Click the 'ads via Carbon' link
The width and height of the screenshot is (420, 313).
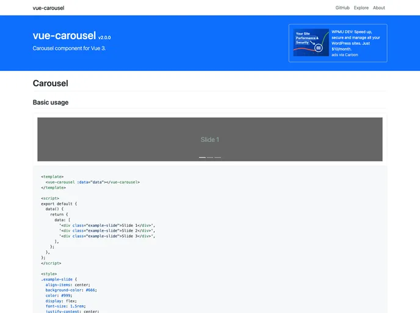point(345,55)
